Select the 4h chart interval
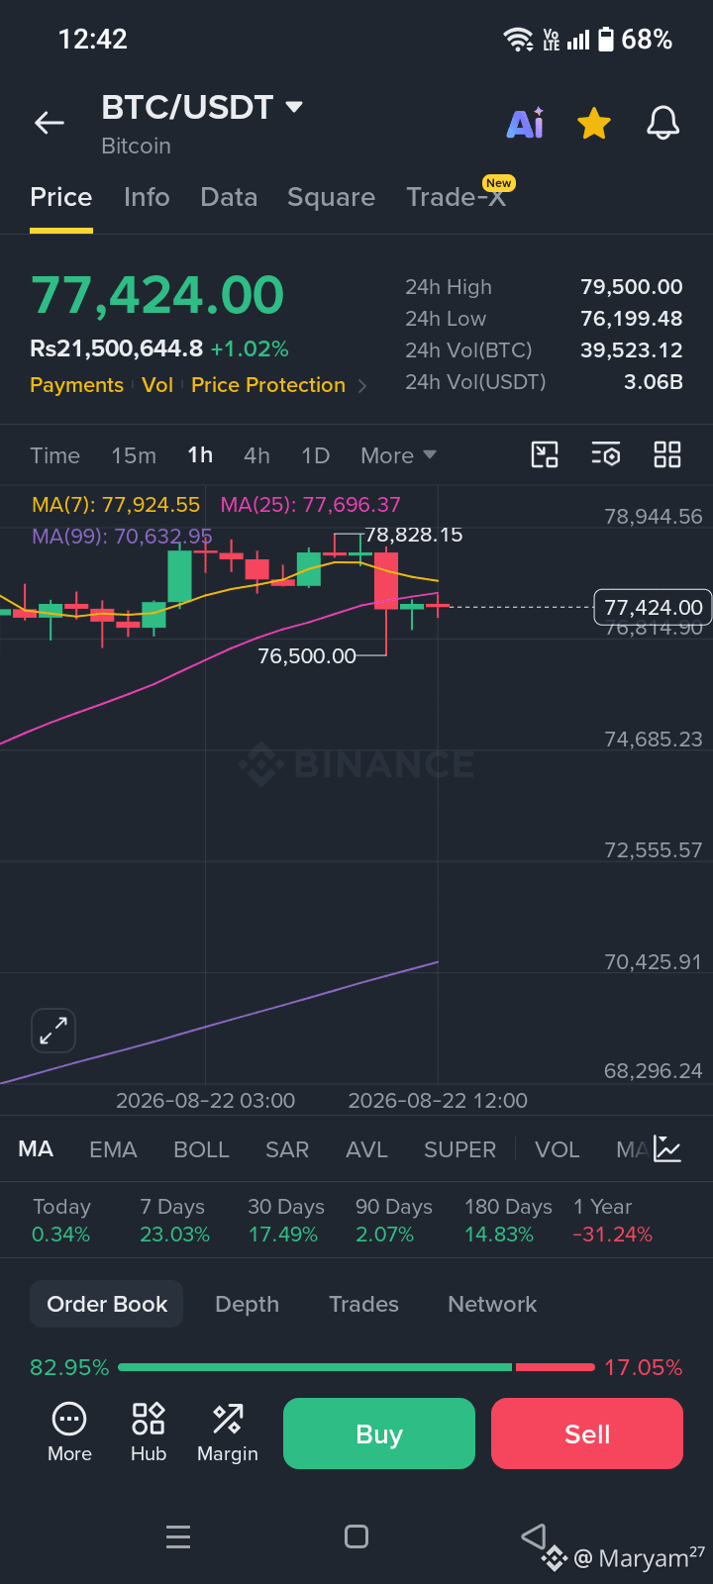 click(256, 455)
